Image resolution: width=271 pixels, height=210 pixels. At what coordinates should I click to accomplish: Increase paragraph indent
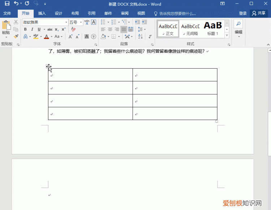tap(145, 22)
